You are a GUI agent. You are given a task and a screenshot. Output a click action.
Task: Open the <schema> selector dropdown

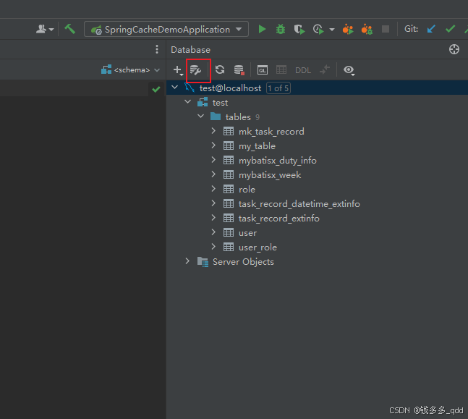point(130,70)
